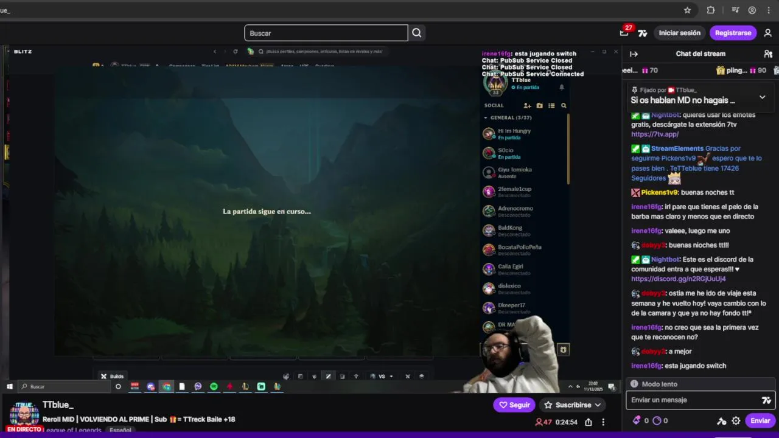The height and width of the screenshot is (438, 779).
Task: Open chat moderation hammer icon
Action: (x=722, y=421)
